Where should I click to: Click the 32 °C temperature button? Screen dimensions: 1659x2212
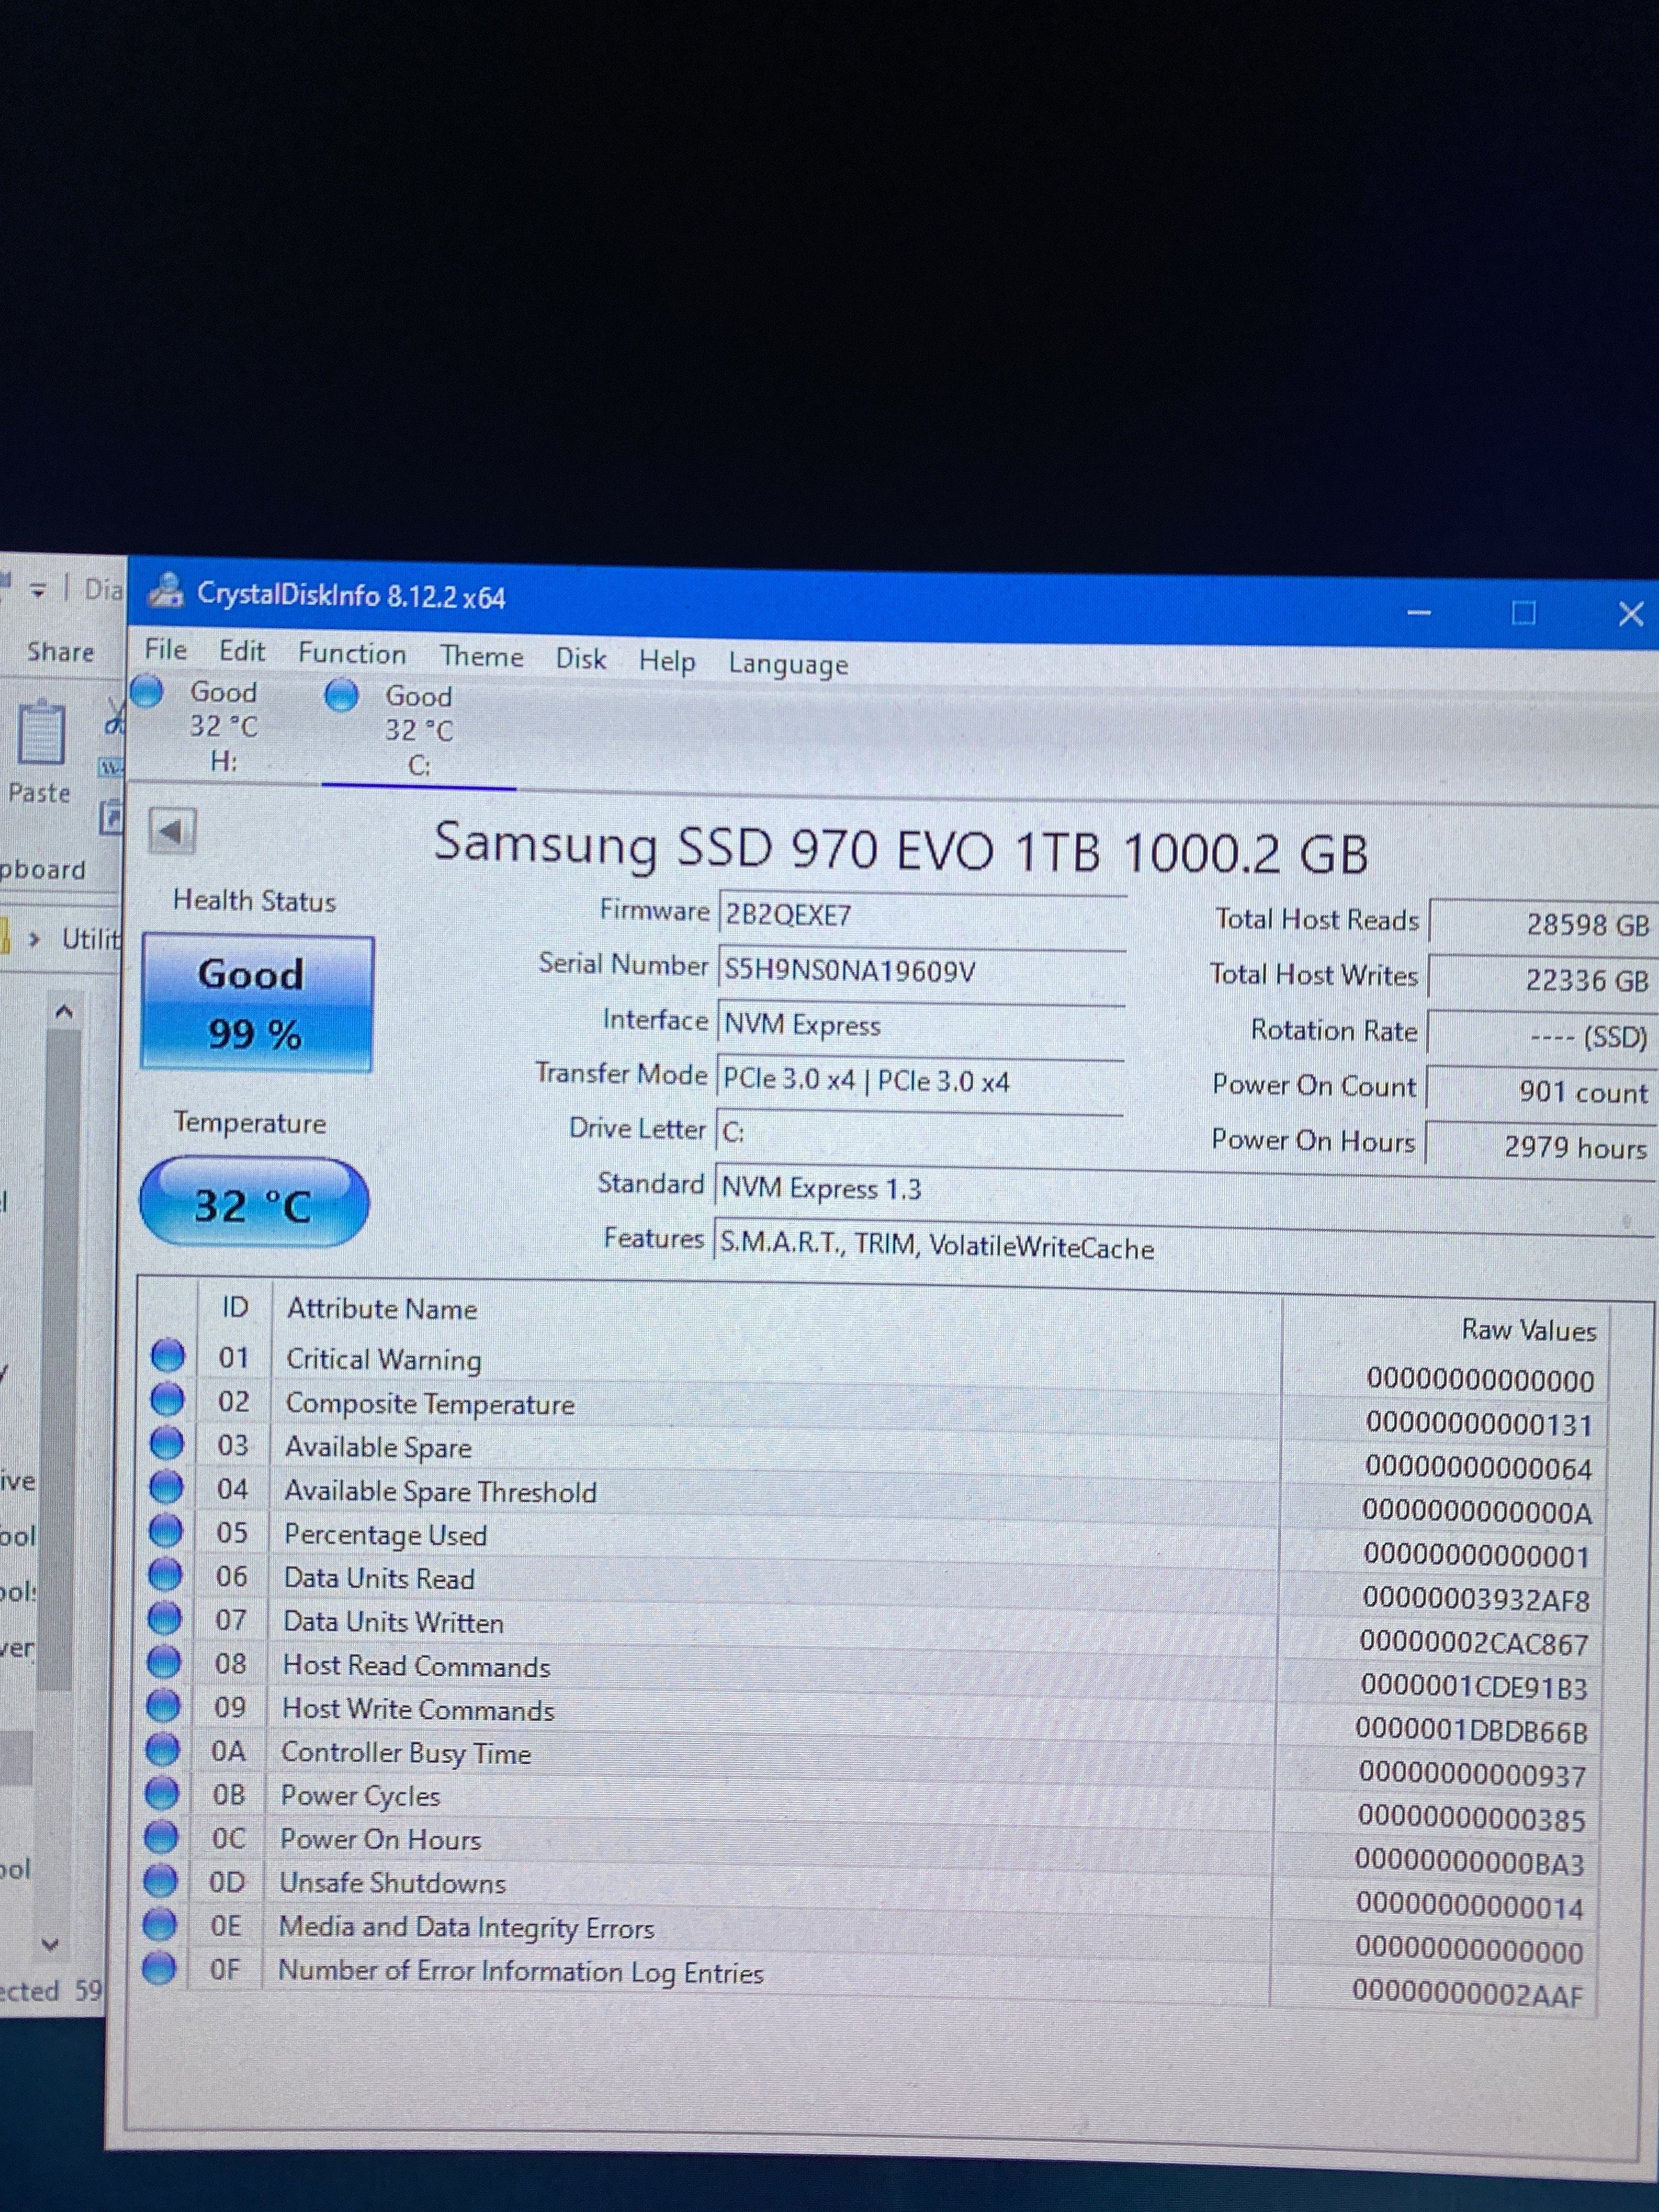click(254, 1203)
